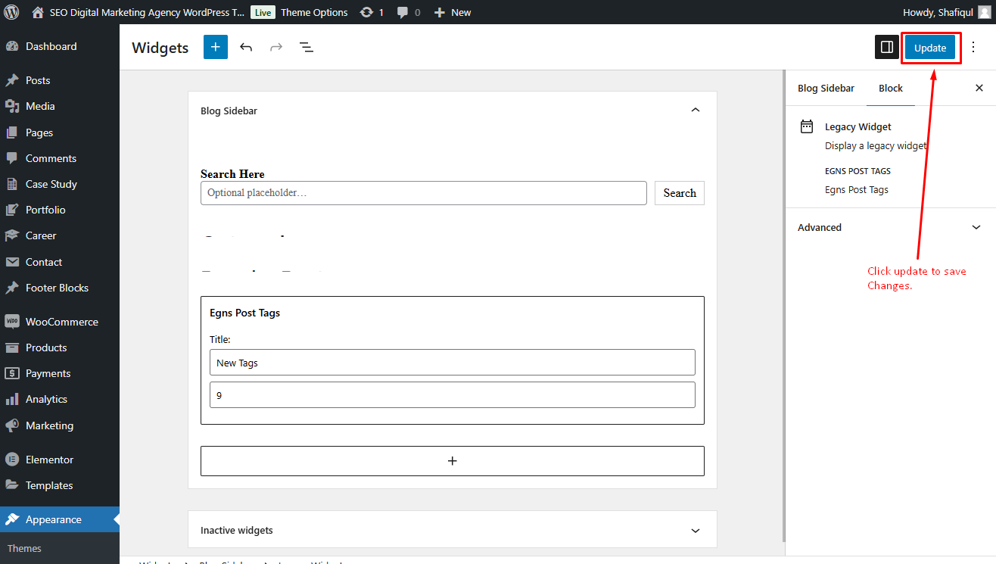Image resolution: width=996 pixels, height=564 pixels.
Task: Click the WordPress logo in admin bar
Action: click(12, 12)
